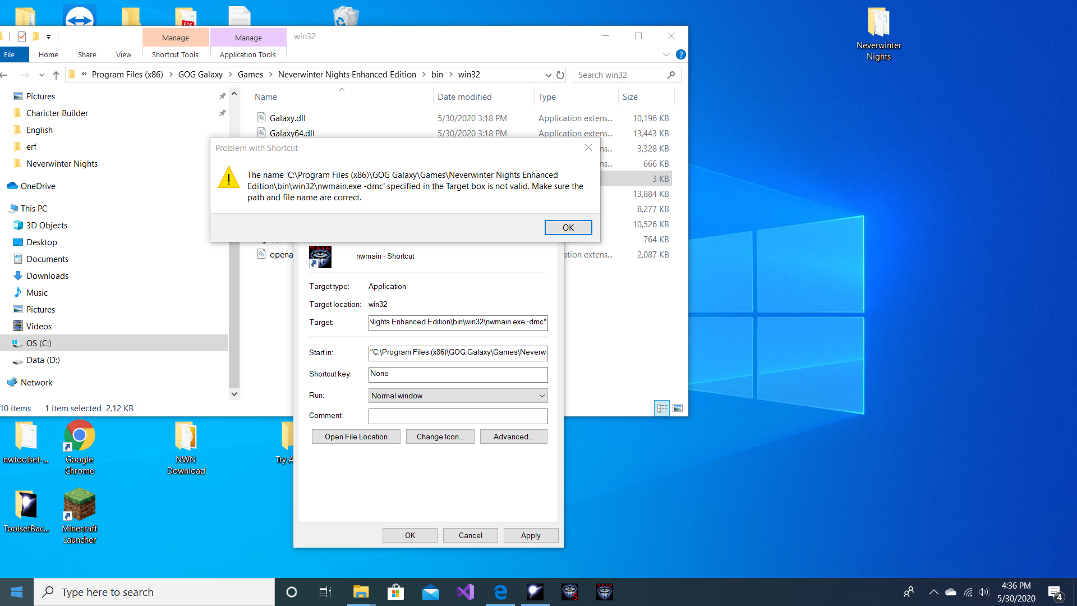Open Microsoft Store from taskbar

pyautogui.click(x=395, y=592)
